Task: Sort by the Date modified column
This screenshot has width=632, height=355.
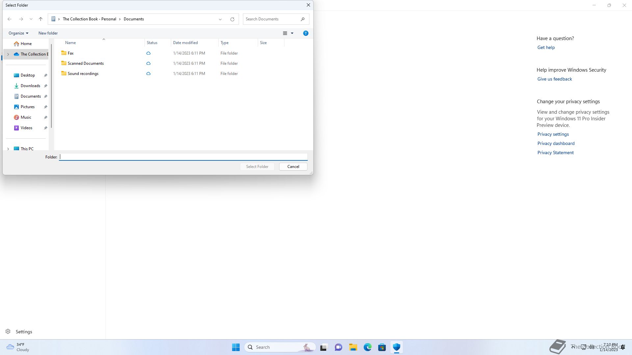Action: click(185, 43)
